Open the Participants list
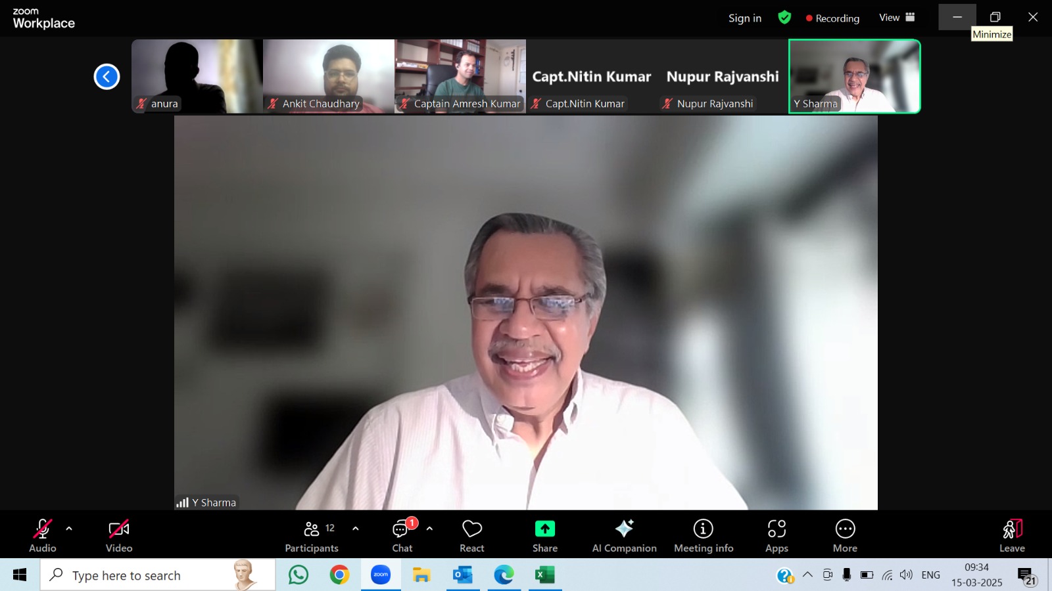Viewport: 1052px width, 591px height. (312, 535)
